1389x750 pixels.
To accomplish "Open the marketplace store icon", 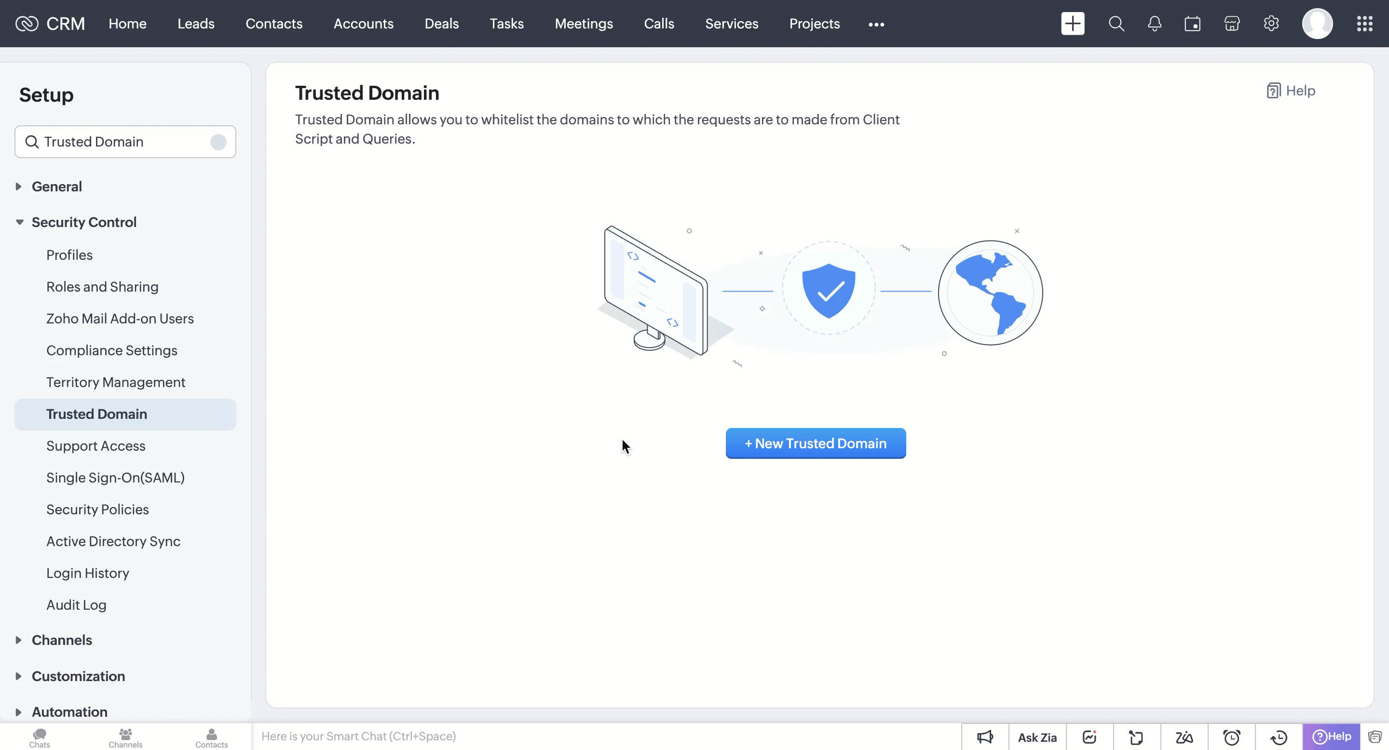I will click(x=1232, y=24).
